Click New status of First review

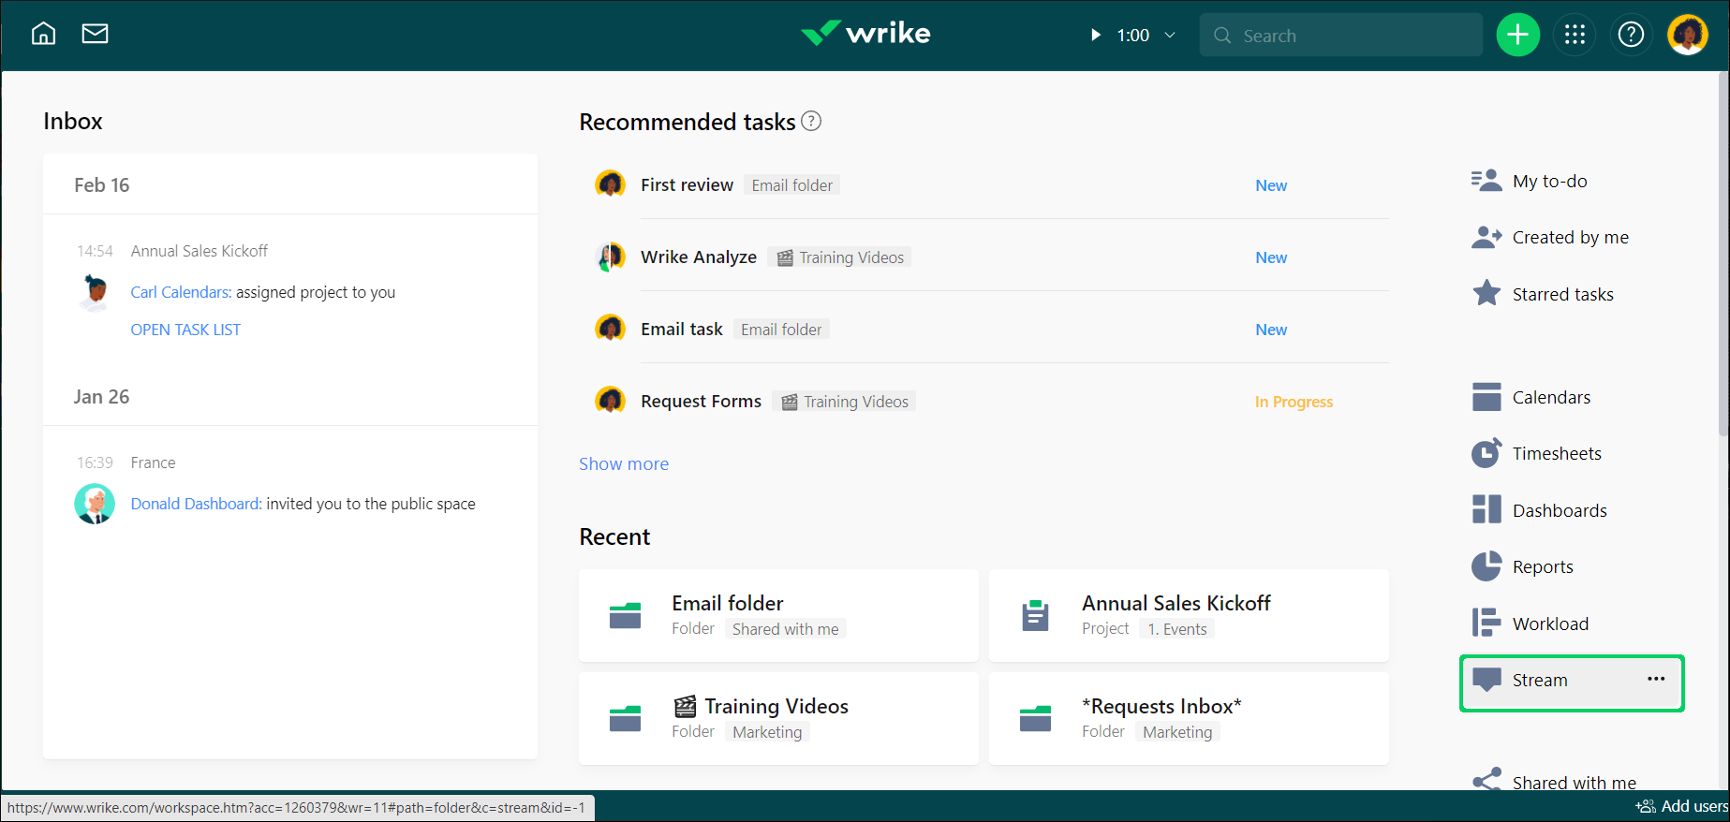pyautogui.click(x=1271, y=185)
